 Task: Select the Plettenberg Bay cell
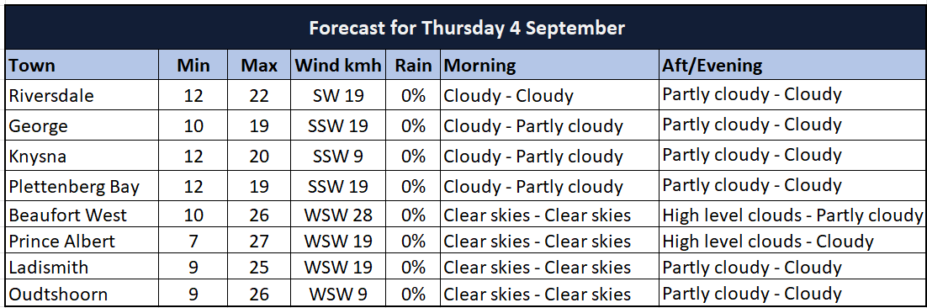(82, 186)
